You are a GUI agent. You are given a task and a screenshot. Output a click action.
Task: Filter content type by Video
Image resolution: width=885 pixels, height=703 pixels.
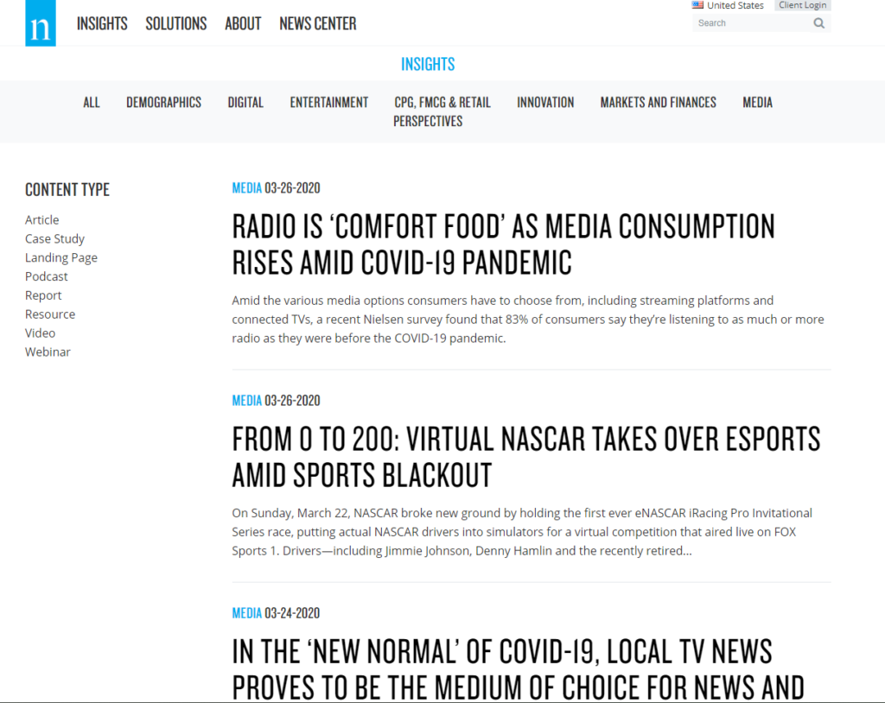40,332
